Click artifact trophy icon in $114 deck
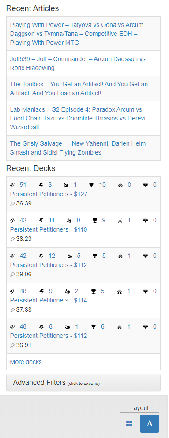Viewport: 169px width, 438px height. click(x=94, y=291)
